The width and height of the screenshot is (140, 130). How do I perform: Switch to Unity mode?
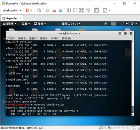[88, 10]
